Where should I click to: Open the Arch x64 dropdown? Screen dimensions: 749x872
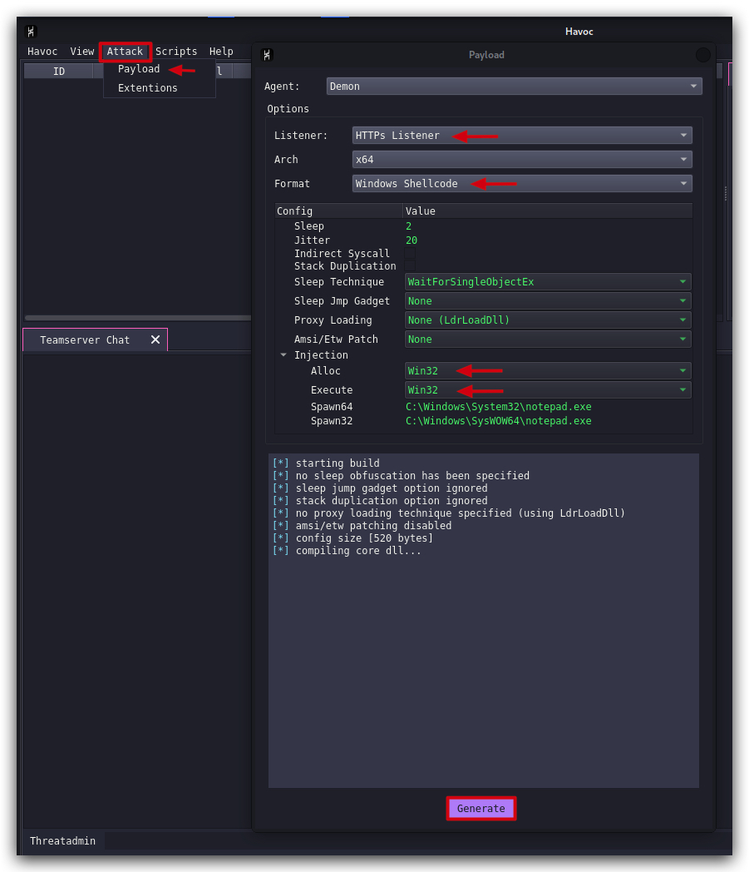coord(522,159)
